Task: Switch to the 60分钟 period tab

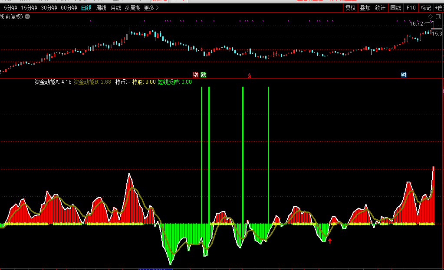Action: 69,8
